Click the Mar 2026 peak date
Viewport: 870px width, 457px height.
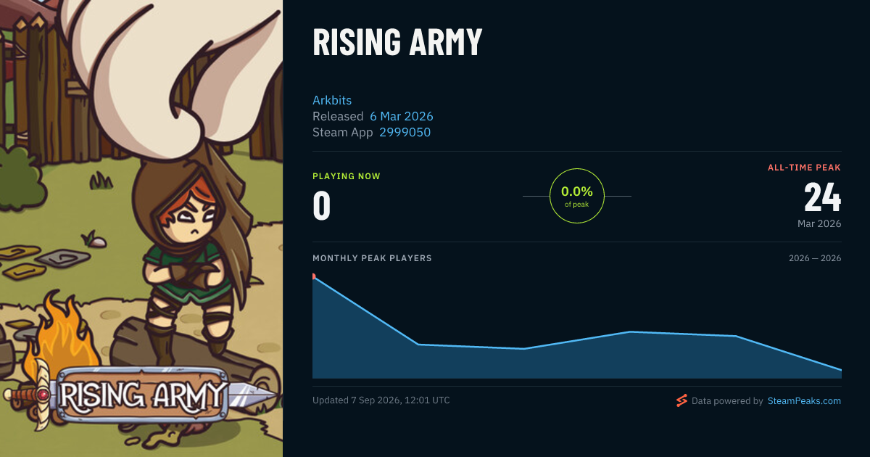[x=819, y=224]
